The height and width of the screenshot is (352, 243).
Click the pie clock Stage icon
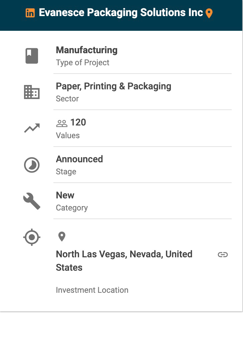pos(32,165)
